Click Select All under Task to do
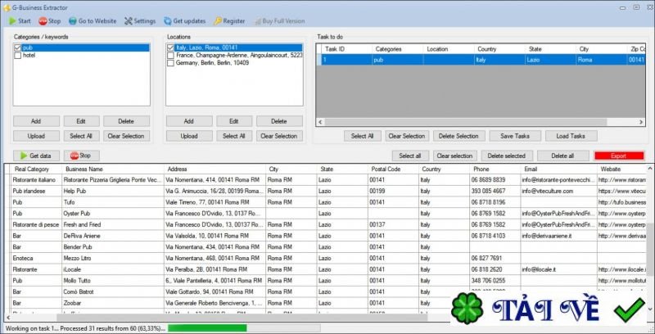 (362, 136)
